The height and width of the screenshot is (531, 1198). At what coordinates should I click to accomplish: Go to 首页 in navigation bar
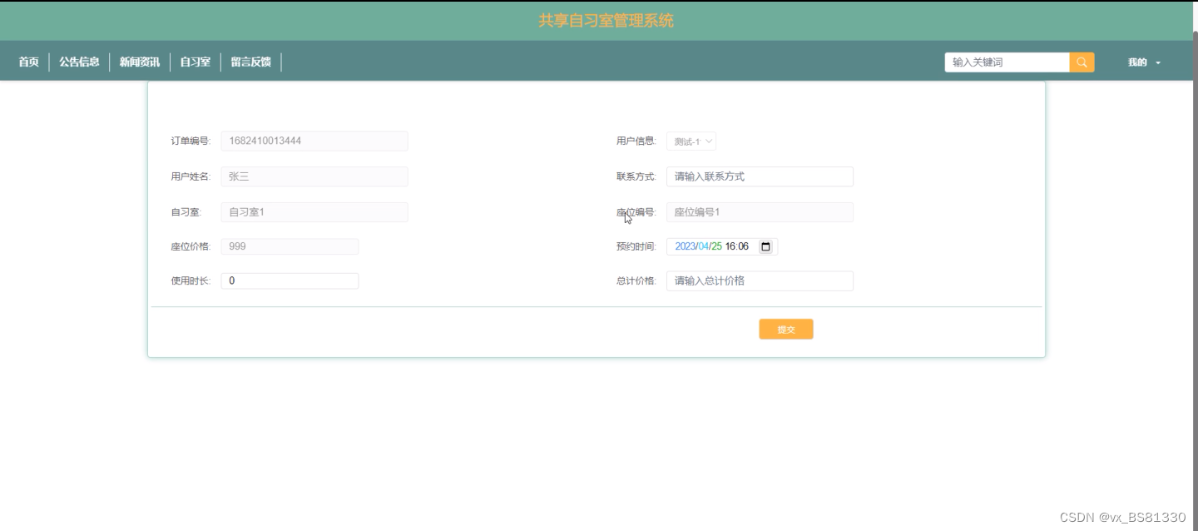29,62
